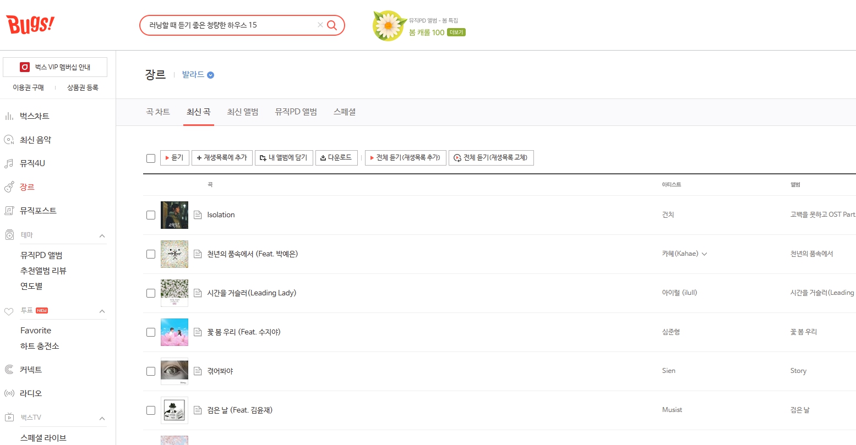Switch to 곡 차트 tab
This screenshot has width=856, height=445.
tap(158, 112)
